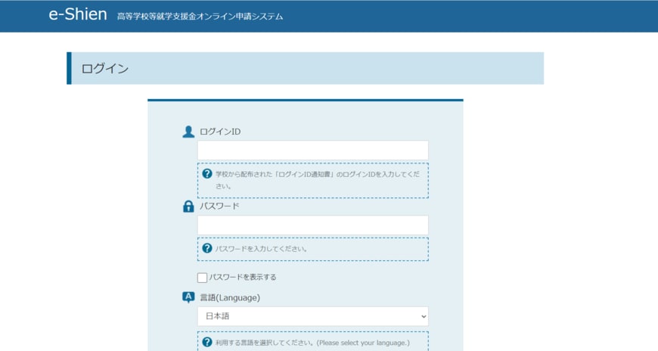Click the padlock icon beside パスワード

tap(188, 207)
